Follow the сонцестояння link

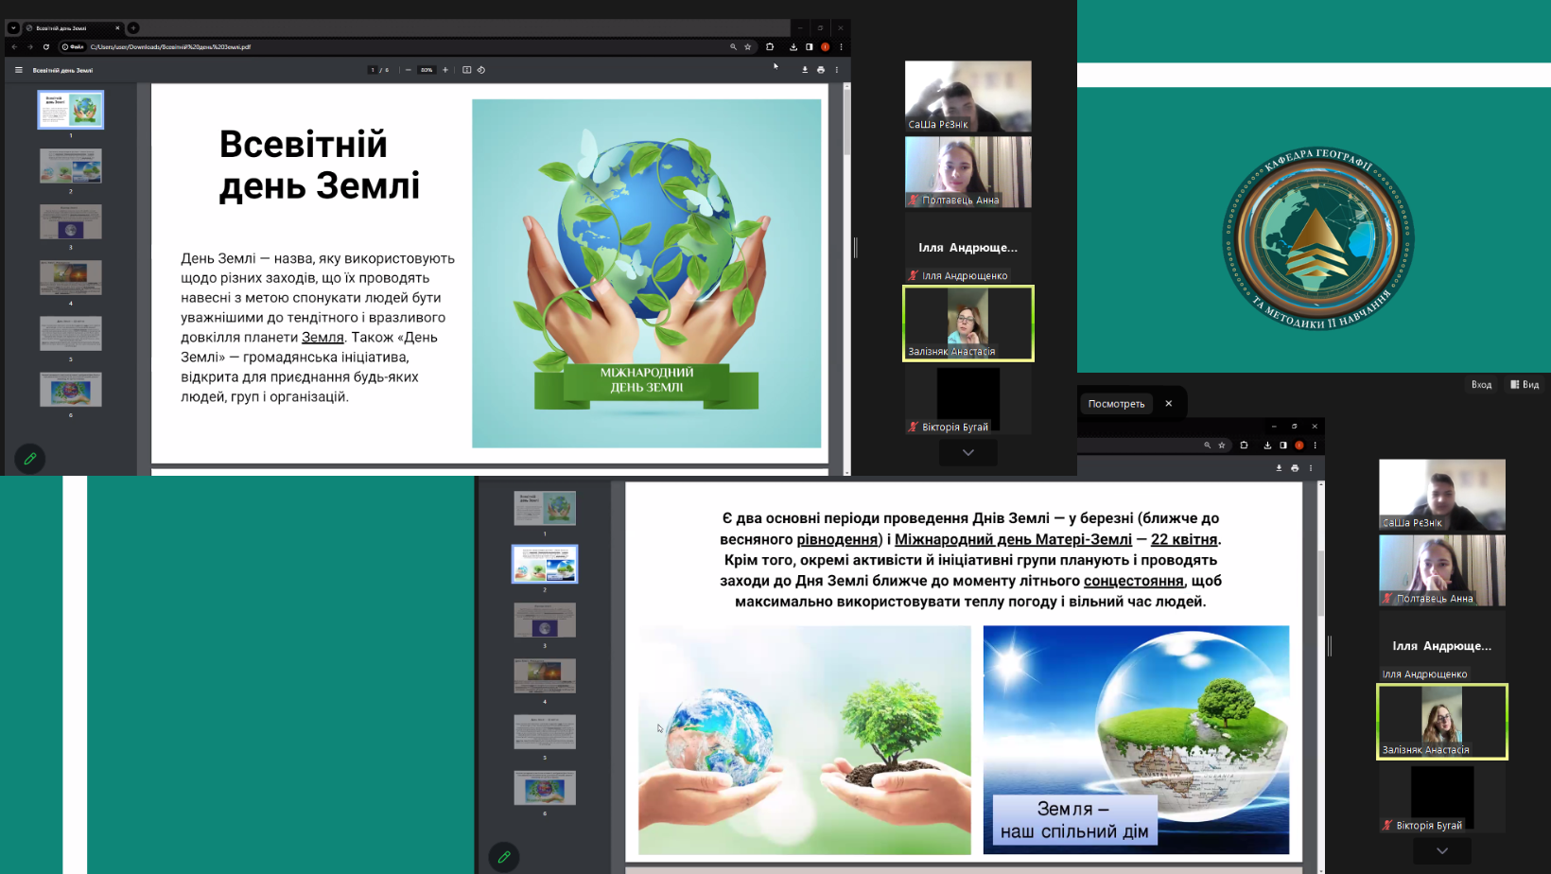[x=1134, y=581]
